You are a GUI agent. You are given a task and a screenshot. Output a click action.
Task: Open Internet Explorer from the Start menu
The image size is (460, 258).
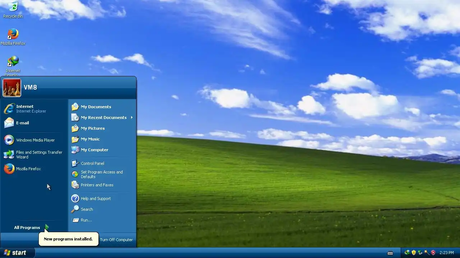tap(34, 109)
